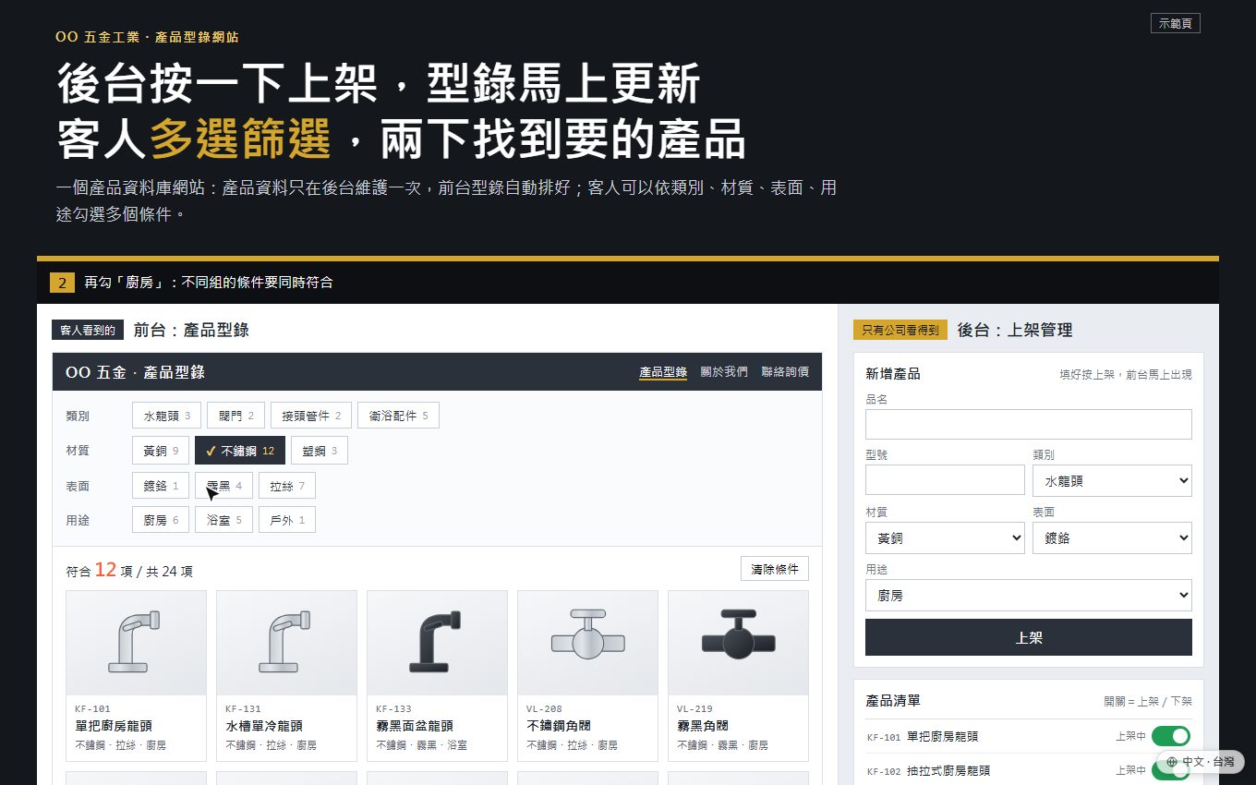Focus the 品名 input field

[1029, 424]
